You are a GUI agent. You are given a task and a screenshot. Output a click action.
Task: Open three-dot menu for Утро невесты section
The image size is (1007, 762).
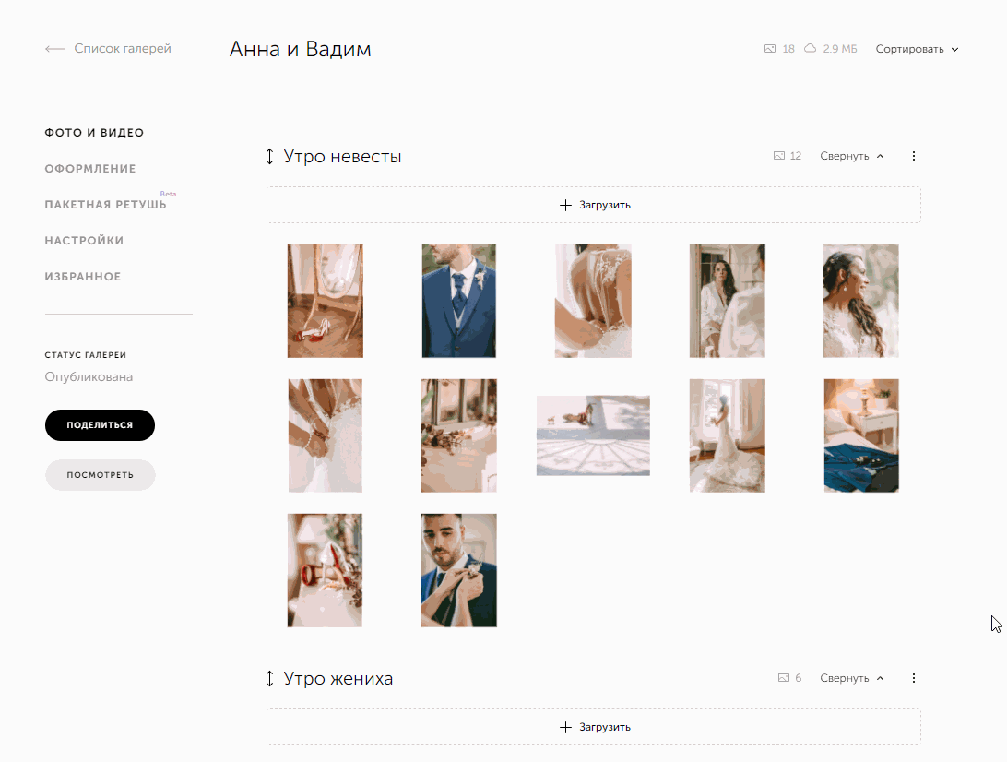tap(914, 156)
